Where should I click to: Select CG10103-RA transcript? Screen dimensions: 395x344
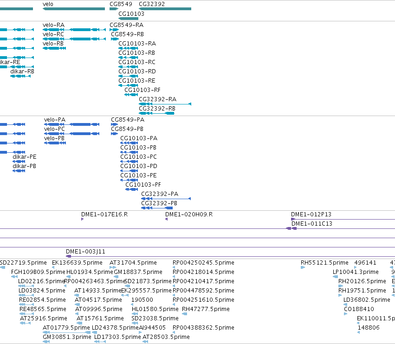tap(128, 48)
